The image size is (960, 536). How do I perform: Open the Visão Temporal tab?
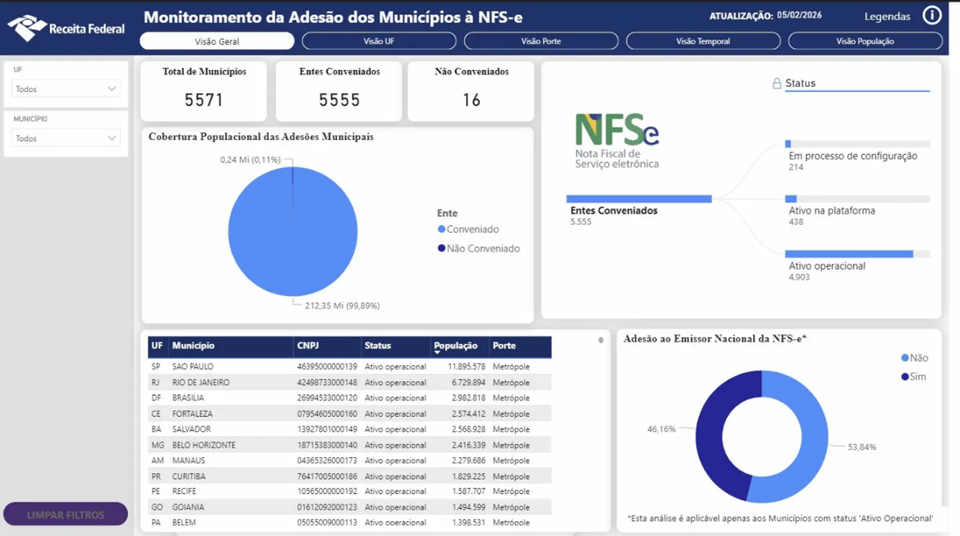703,41
